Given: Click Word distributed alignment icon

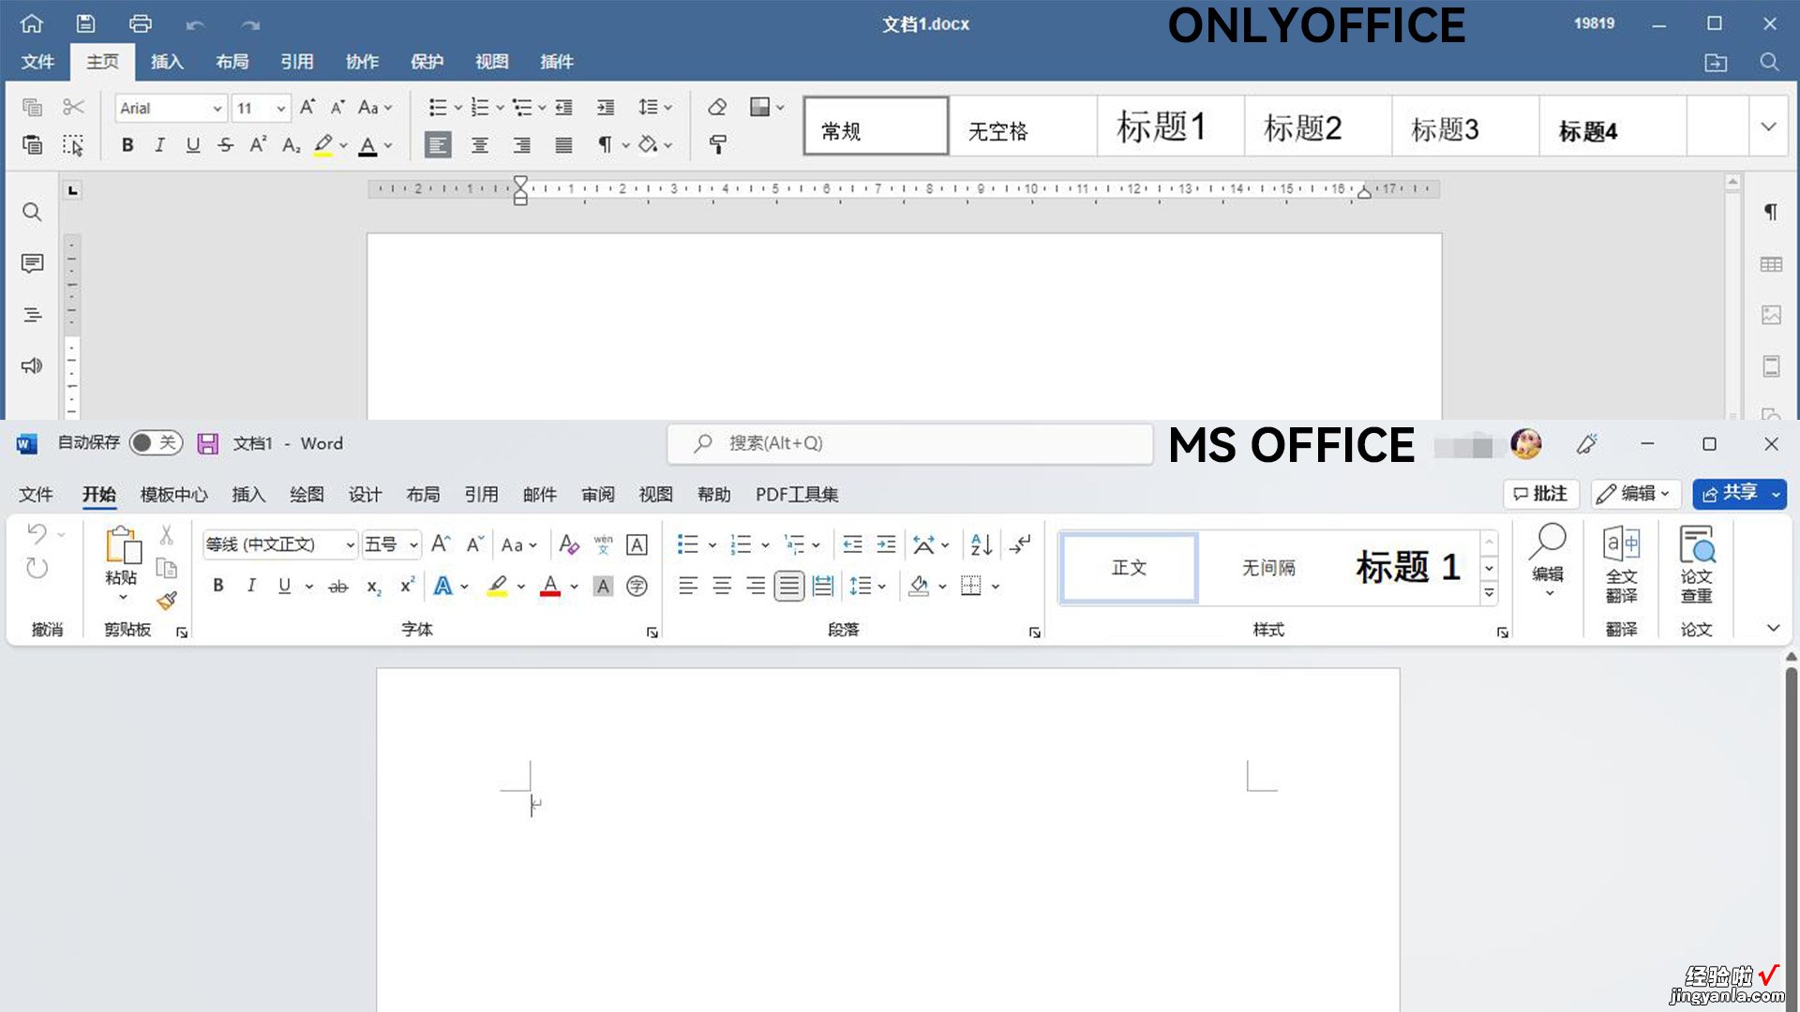Looking at the screenshot, I should [823, 586].
